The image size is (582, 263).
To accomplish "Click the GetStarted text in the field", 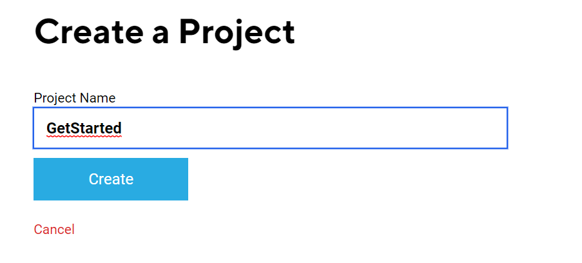I will 84,128.
